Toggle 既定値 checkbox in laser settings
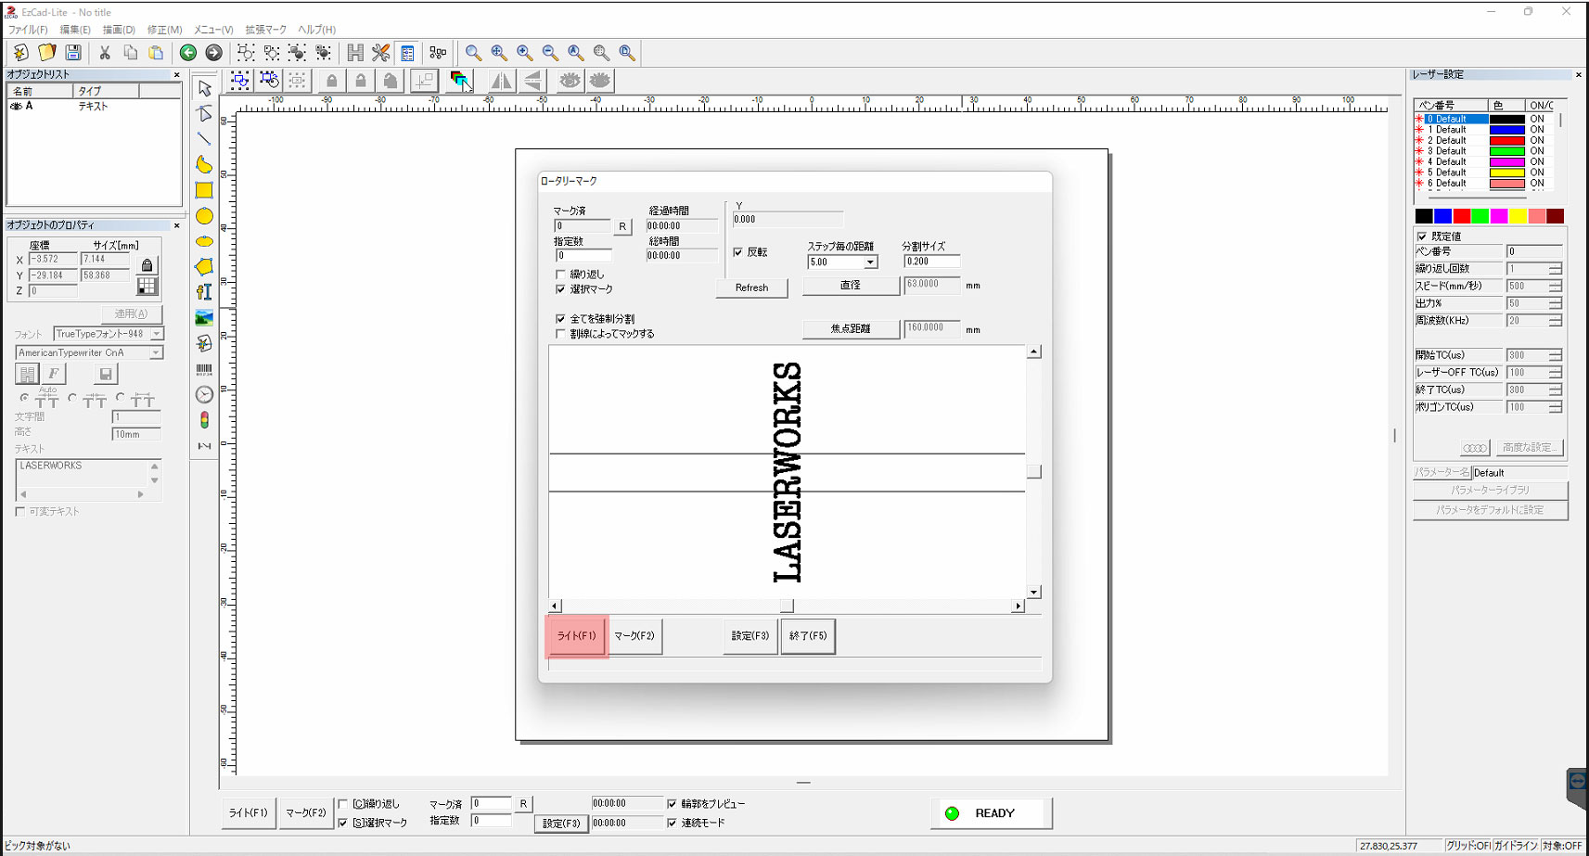This screenshot has height=856, width=1589. pyautogui.click(x=1422, y=236)
